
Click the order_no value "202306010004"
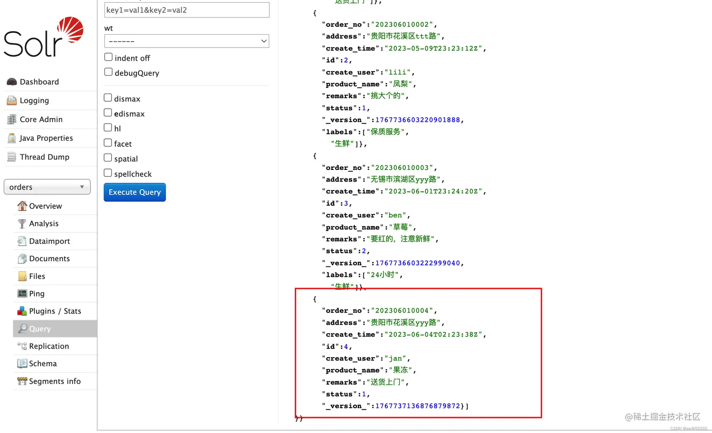pos(402,311)
